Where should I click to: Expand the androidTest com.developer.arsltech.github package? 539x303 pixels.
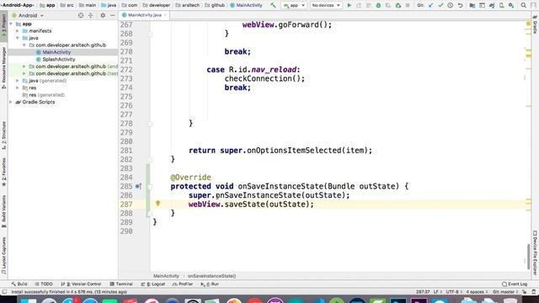coord(24,66)
